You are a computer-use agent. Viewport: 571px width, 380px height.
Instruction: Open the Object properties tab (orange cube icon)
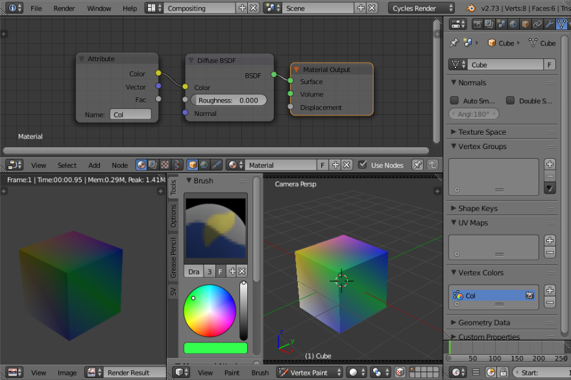(525, 25)
